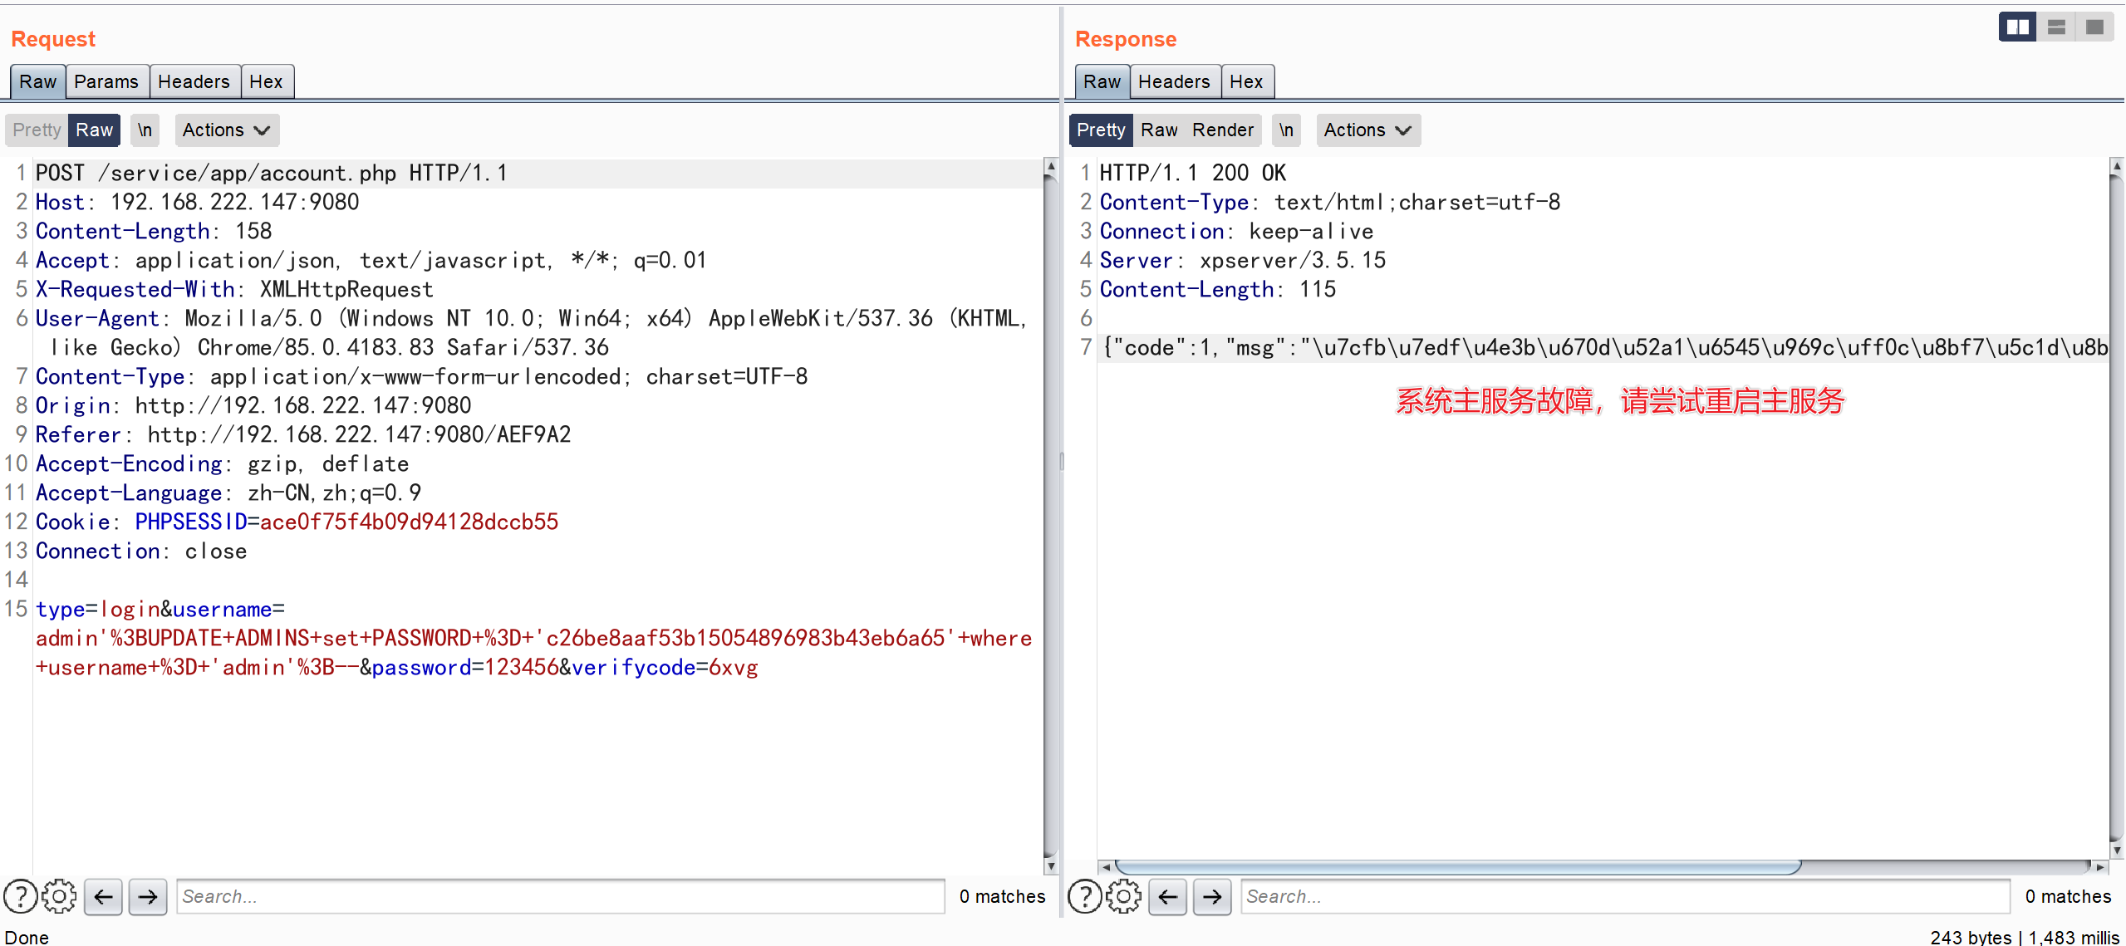This screenshot has height=946, width=2126.
Task: Click the Content-Type: text/html response header
Action: point(1330,202)
